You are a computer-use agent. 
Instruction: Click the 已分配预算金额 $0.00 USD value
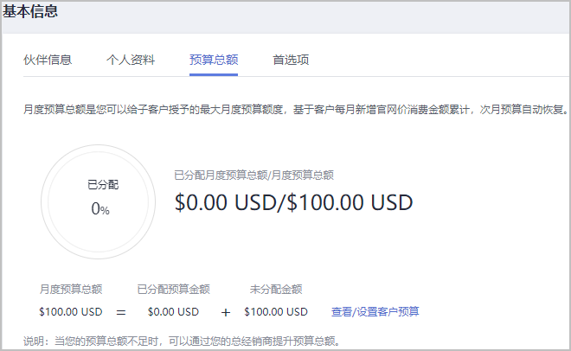tap(173, 312)
